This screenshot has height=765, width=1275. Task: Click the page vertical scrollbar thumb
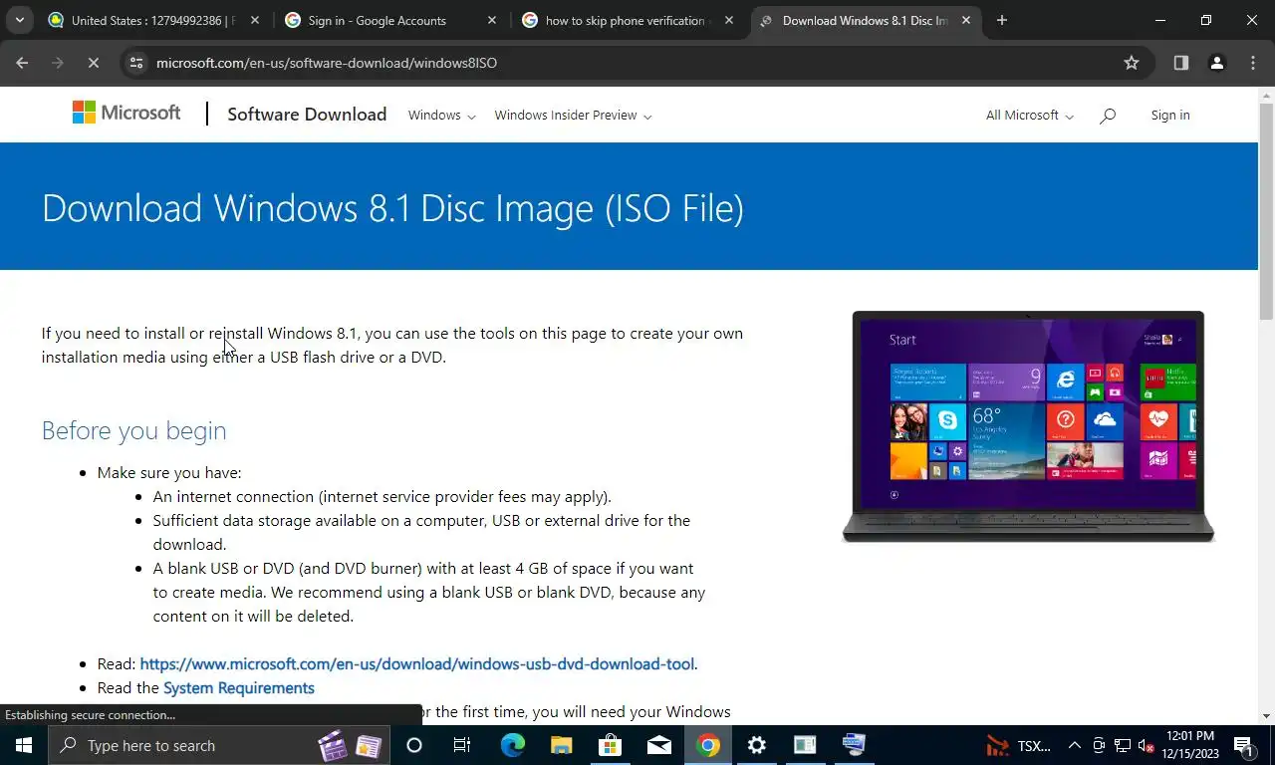coord(1266,212)
